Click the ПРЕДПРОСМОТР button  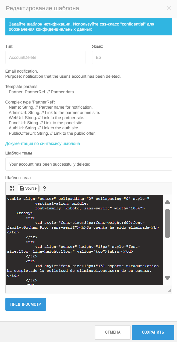[x=26, y=304]
